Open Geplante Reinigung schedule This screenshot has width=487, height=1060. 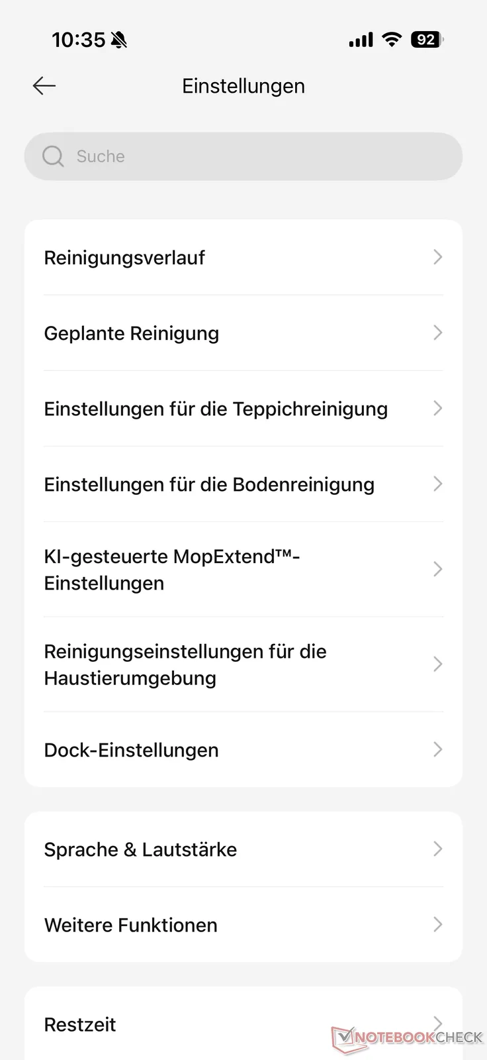click(x=131, y=333)
